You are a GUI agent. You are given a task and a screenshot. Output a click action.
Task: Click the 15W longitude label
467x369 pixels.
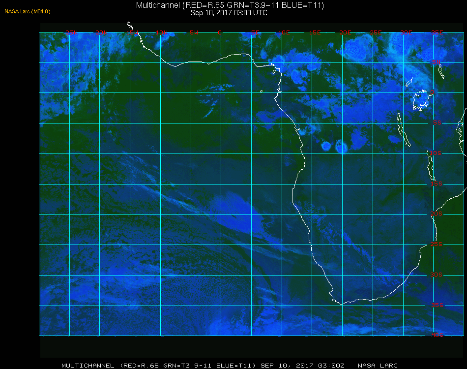coord(132,32)
